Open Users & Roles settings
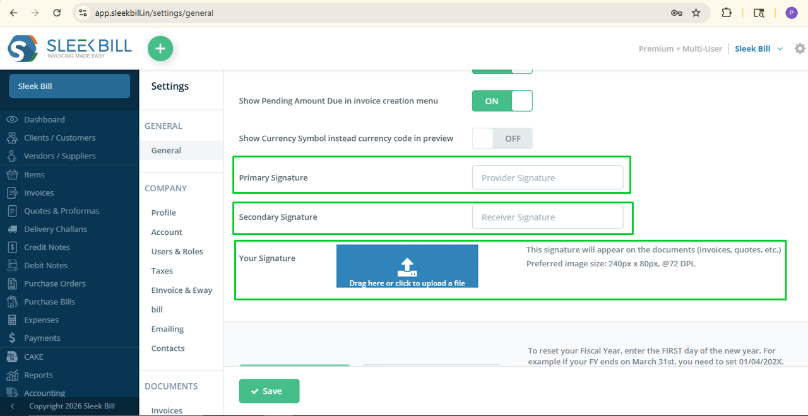This screenshot has width=808, height=416. click(177, 251)
